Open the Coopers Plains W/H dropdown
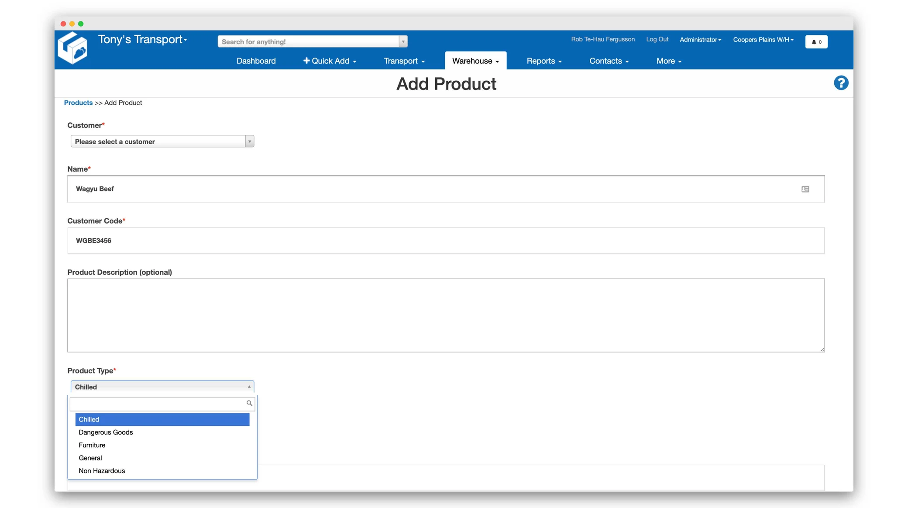Image resolution: width=908 pixels, height=508 pixels. [x=763, y=39]
